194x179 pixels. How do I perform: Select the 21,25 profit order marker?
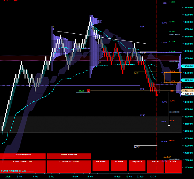point(81,91)
